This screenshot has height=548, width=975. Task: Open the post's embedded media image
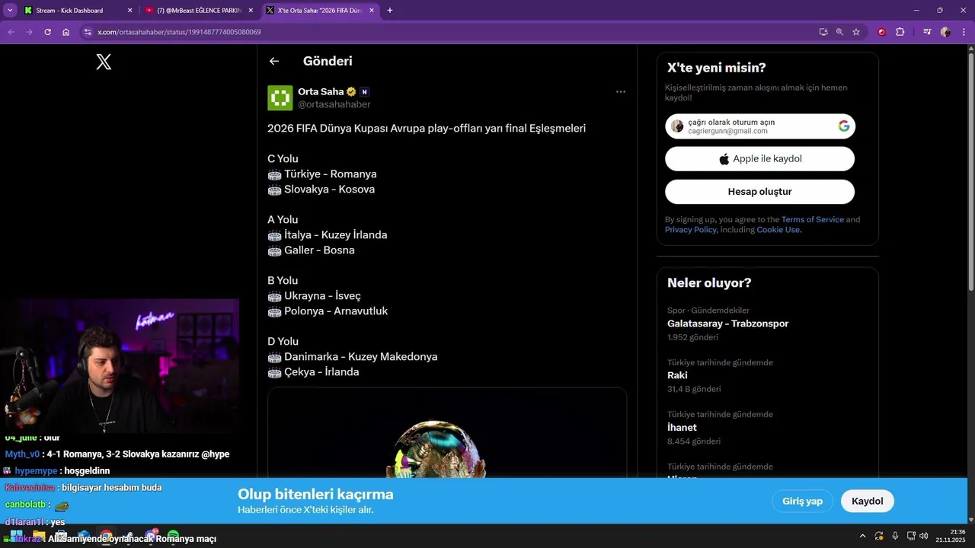pyautogui.click(x=447, y=432)
